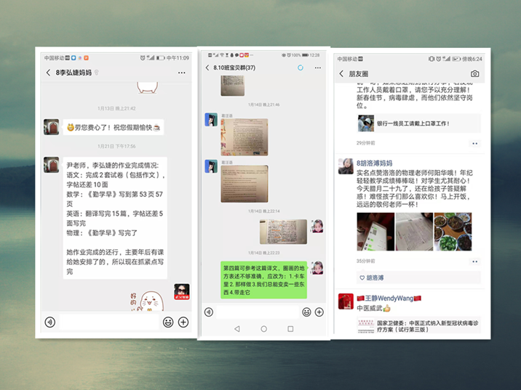The height and width of the screenshot is (390, 521).
Task: Open 8胡洛溥妈妈 profile name link
Action: 374,163
